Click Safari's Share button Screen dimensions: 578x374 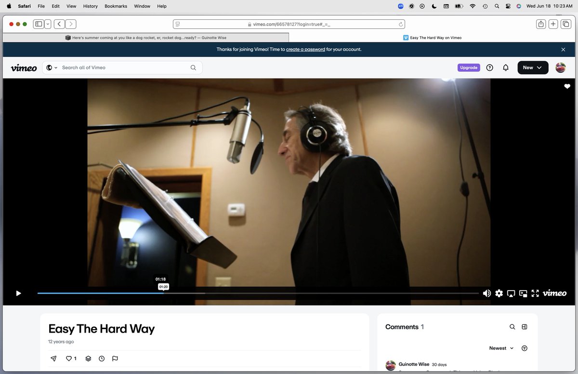coord(541,24)
